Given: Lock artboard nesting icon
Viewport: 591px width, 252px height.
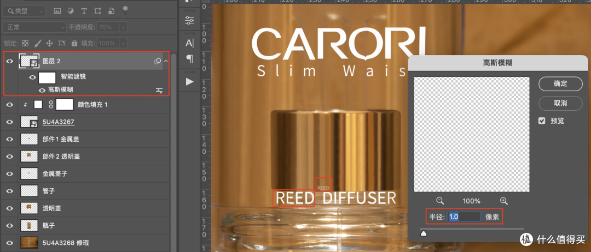Looking at the screenshot, I should [x=62, y=43].
